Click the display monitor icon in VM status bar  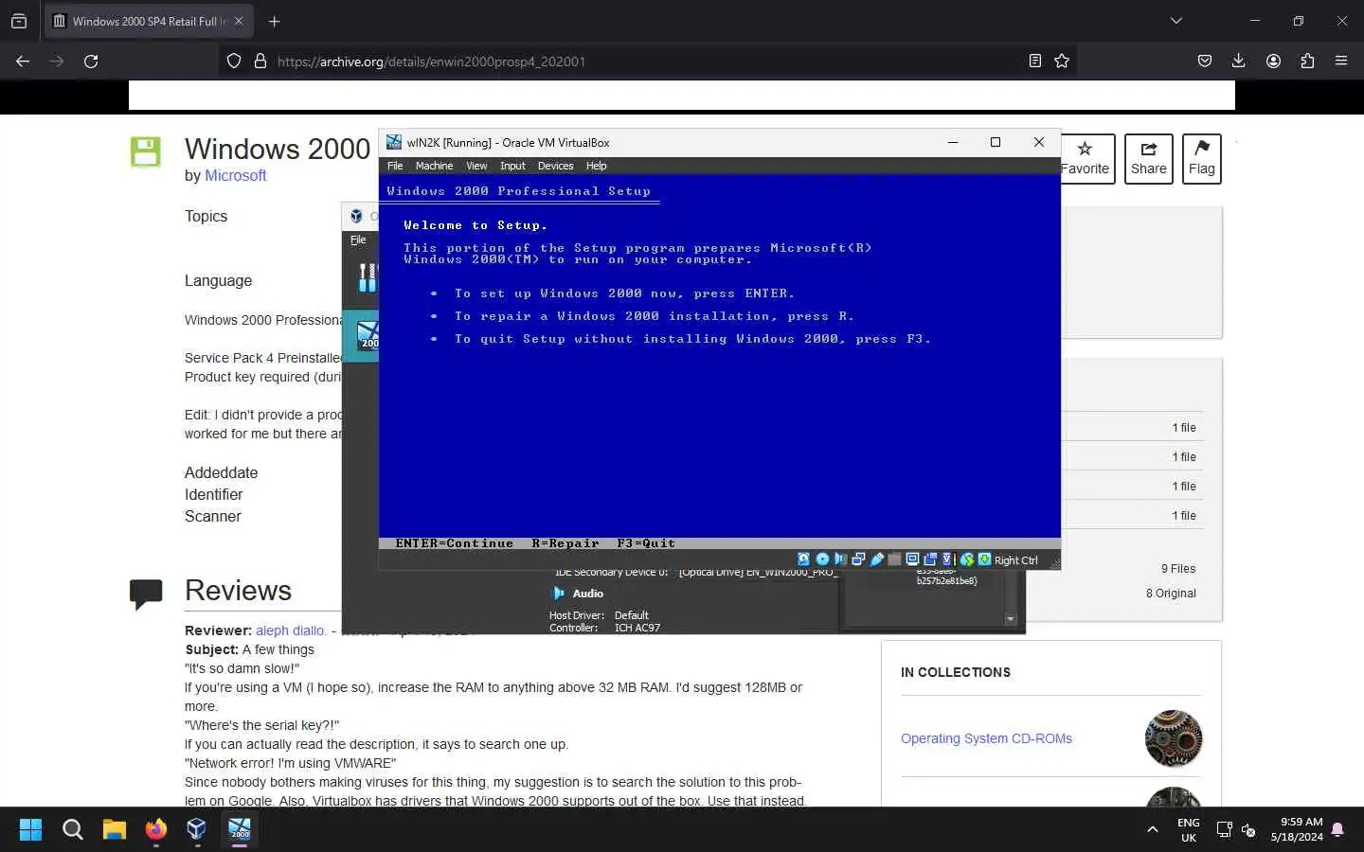[x=912, y=559]
